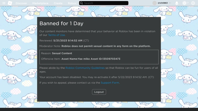198x111 pixels.
Task: Open the notifications bell
Action: 177,3
